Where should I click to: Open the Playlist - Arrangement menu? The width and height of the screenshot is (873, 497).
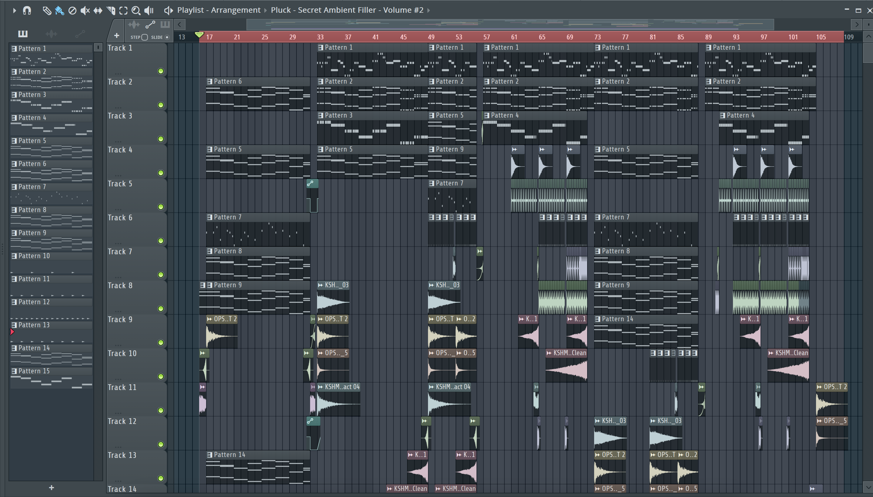(219, 10)
